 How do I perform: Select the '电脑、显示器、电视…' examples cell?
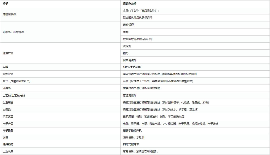point(195,124)
